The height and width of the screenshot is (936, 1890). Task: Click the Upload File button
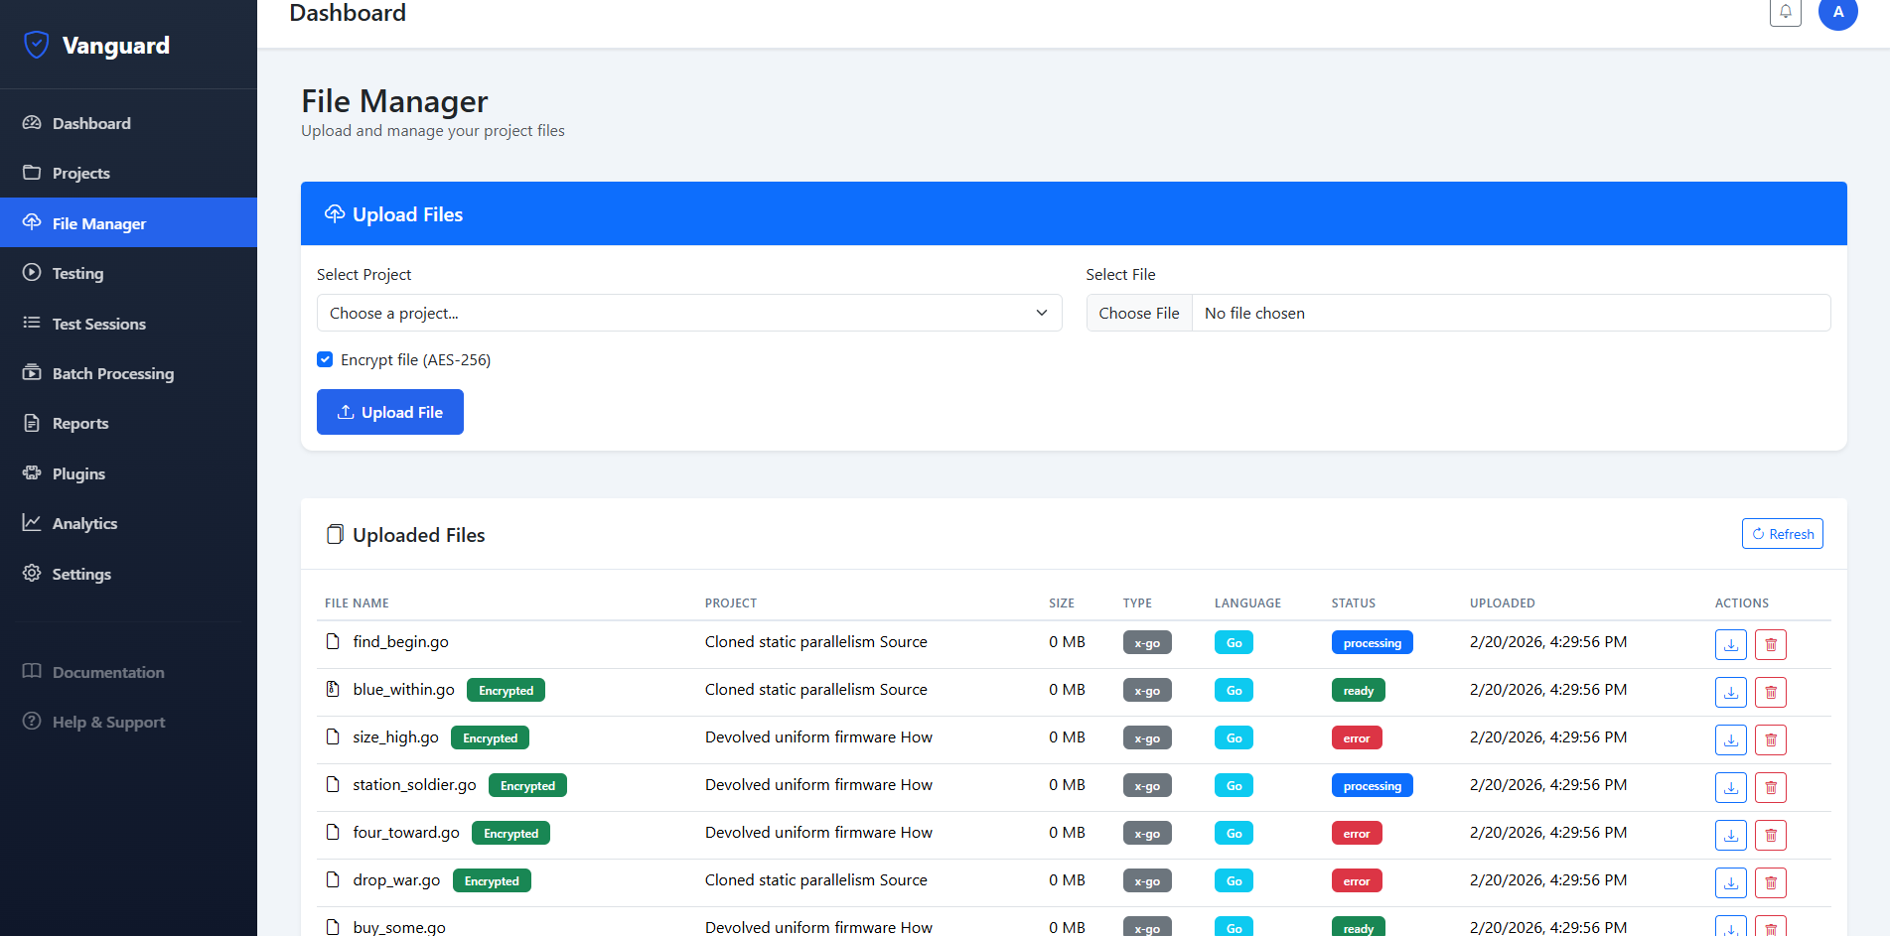coord(389,412)
